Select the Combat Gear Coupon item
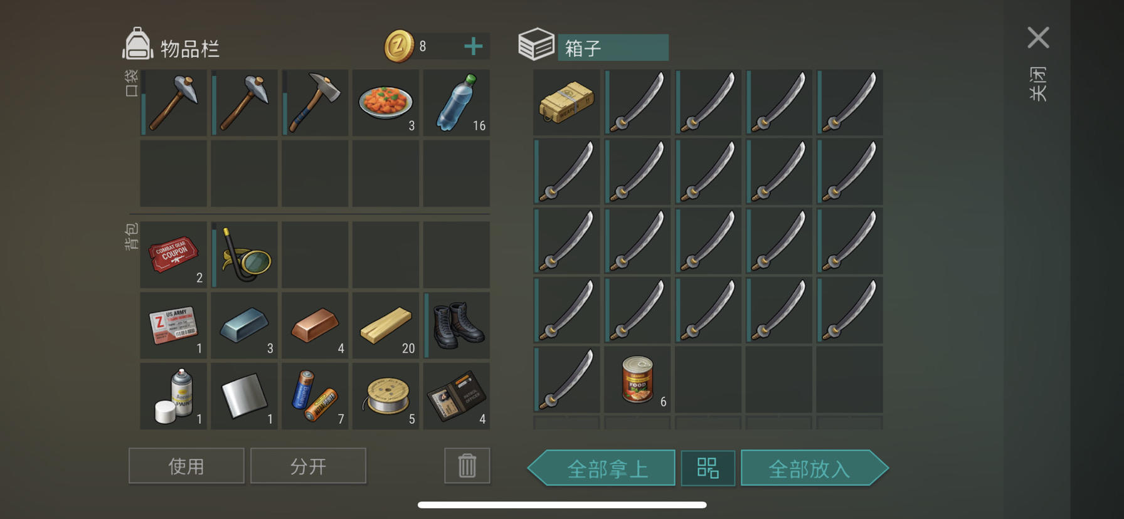This screenshot has height=519, width=1124. tap(174, 254)
